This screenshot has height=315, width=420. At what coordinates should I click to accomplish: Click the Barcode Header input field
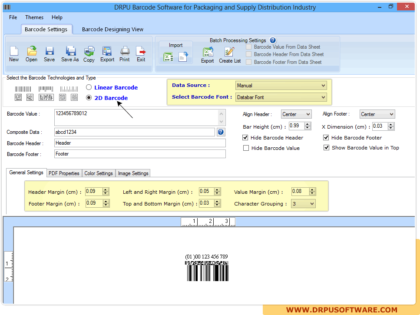[140, 143]
